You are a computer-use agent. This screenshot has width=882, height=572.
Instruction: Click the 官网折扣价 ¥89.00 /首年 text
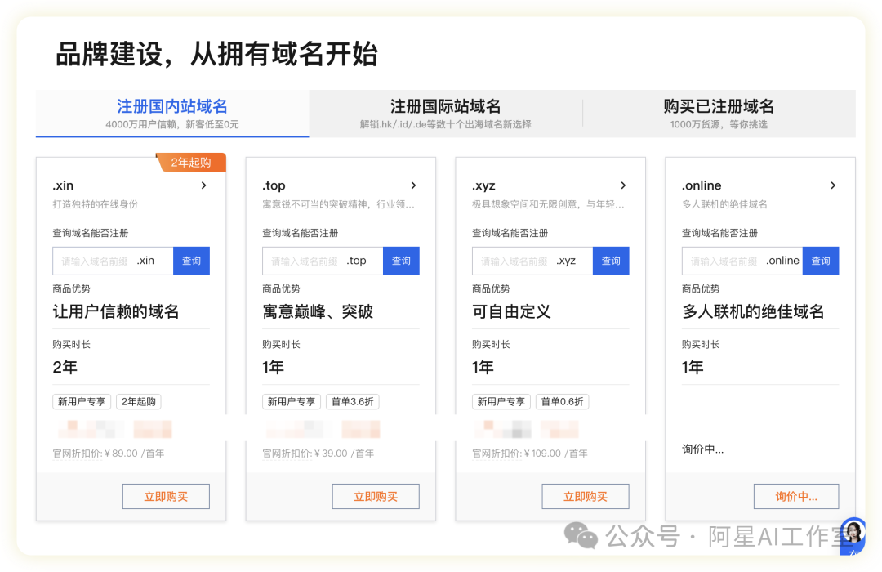[109, 454]
